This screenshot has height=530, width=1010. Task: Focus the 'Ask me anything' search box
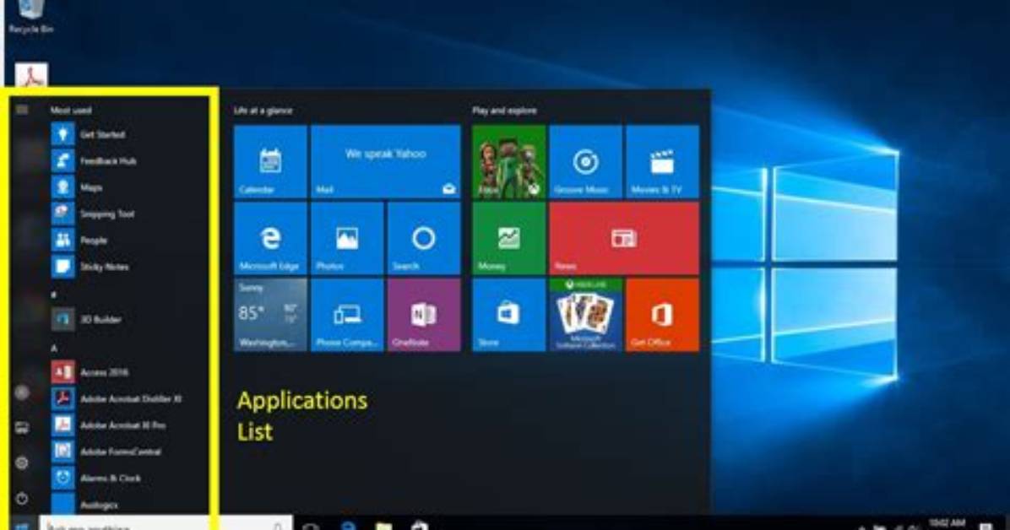(166, 524)
